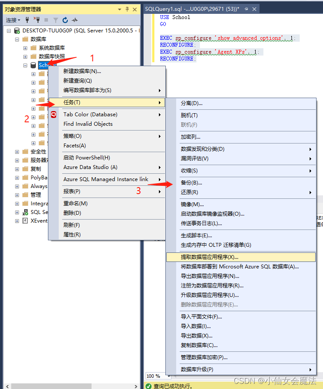
Task: Click the disconnect plug icon with red X
Action: point(37,20)
